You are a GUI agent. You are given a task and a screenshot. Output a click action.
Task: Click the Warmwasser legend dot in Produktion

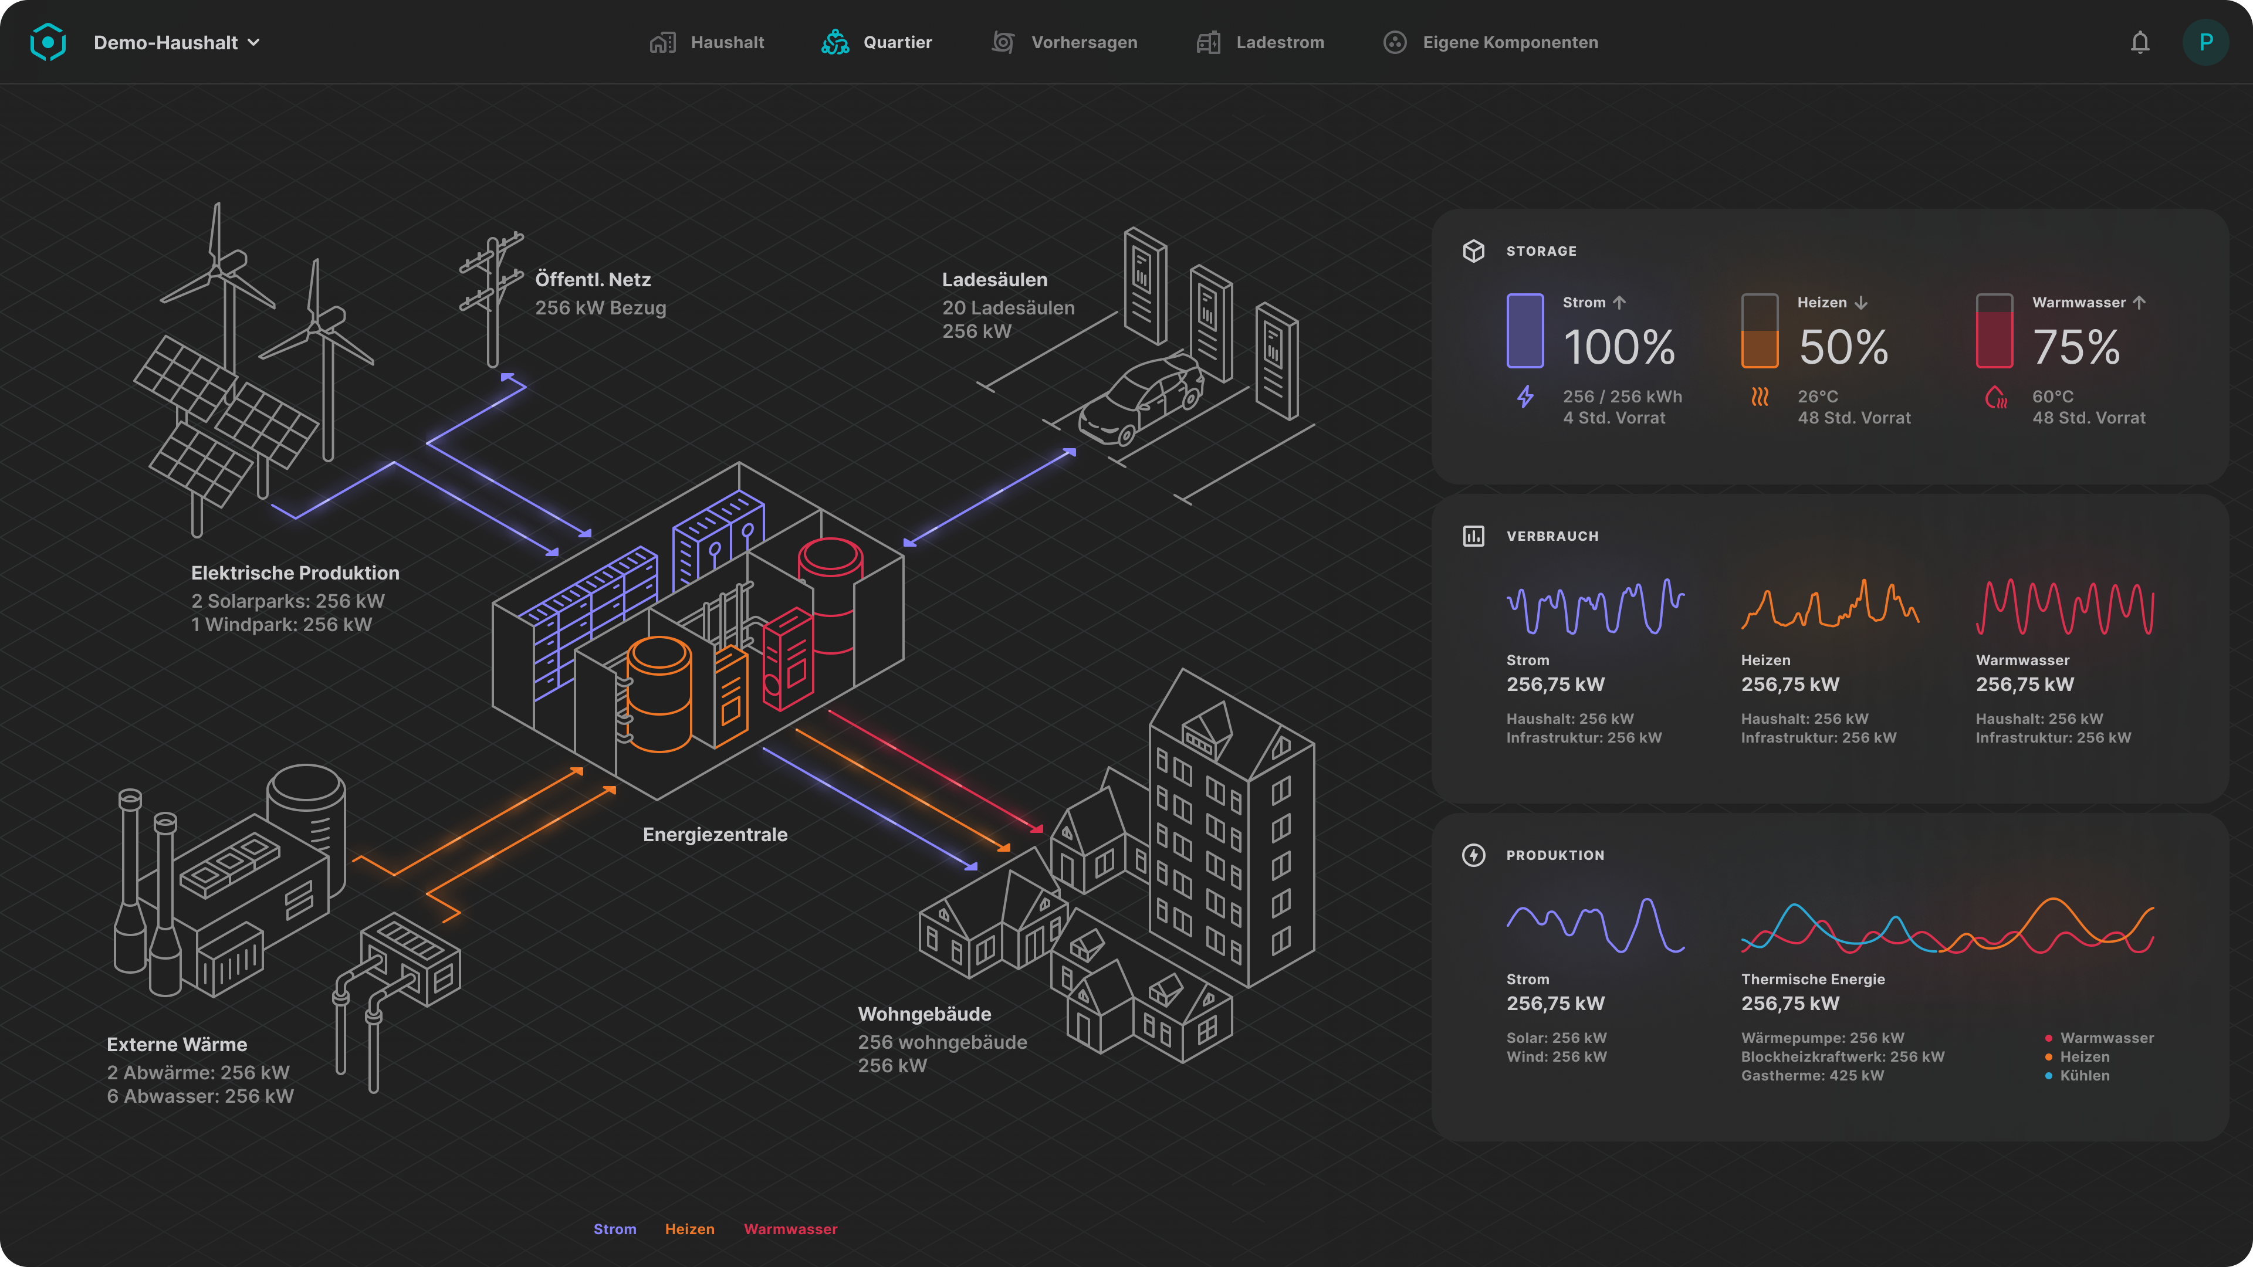click(x=2048, y=1039)
